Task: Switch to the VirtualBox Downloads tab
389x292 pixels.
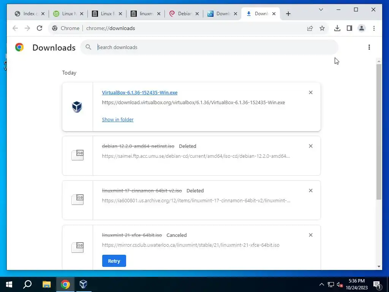Action: click(x=223, y=14)
